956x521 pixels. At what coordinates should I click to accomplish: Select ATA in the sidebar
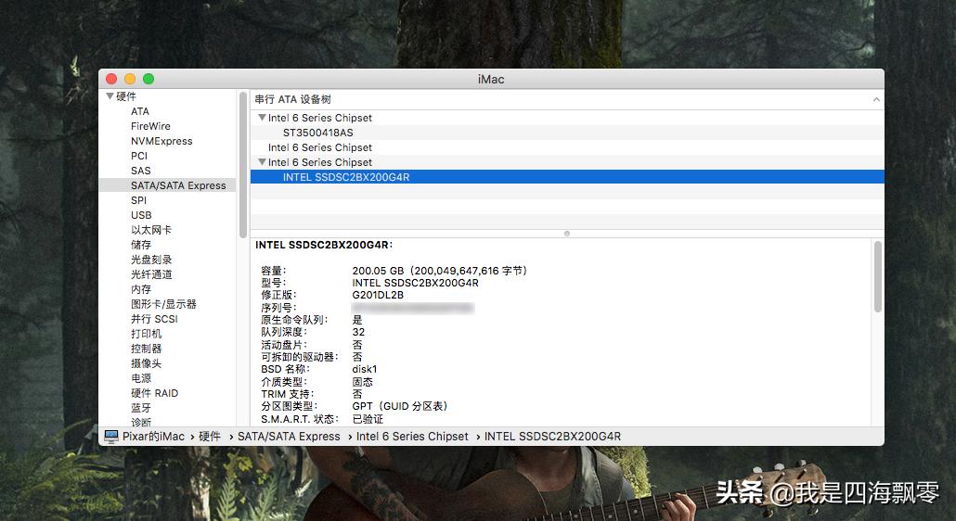tap(139, 111)
